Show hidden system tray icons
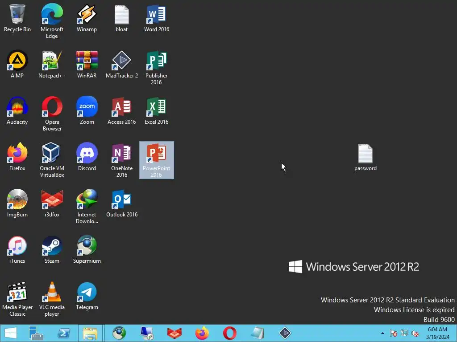The width and height of the screenshot is (457, 342). click(382, 333)
